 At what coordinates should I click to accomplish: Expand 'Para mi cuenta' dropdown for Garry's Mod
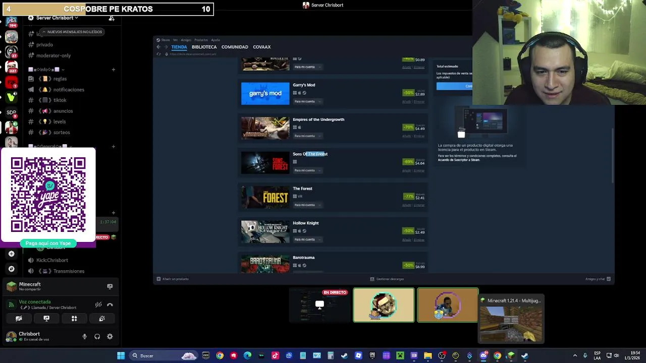click(x=307, y=101)
